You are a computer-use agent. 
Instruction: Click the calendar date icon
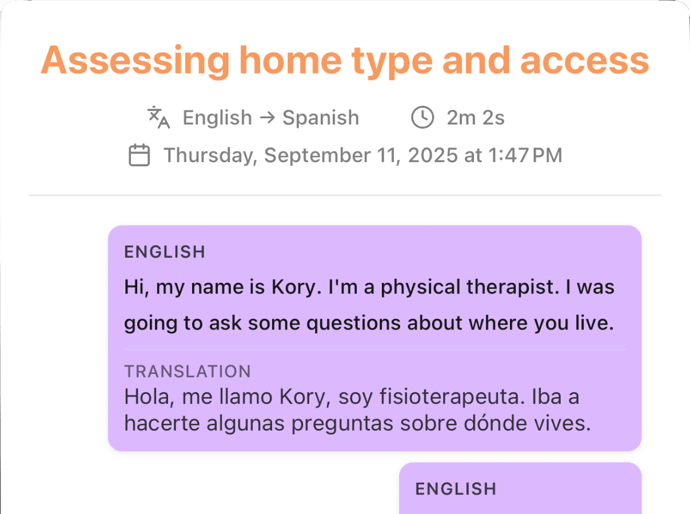(x=139, y=155)
